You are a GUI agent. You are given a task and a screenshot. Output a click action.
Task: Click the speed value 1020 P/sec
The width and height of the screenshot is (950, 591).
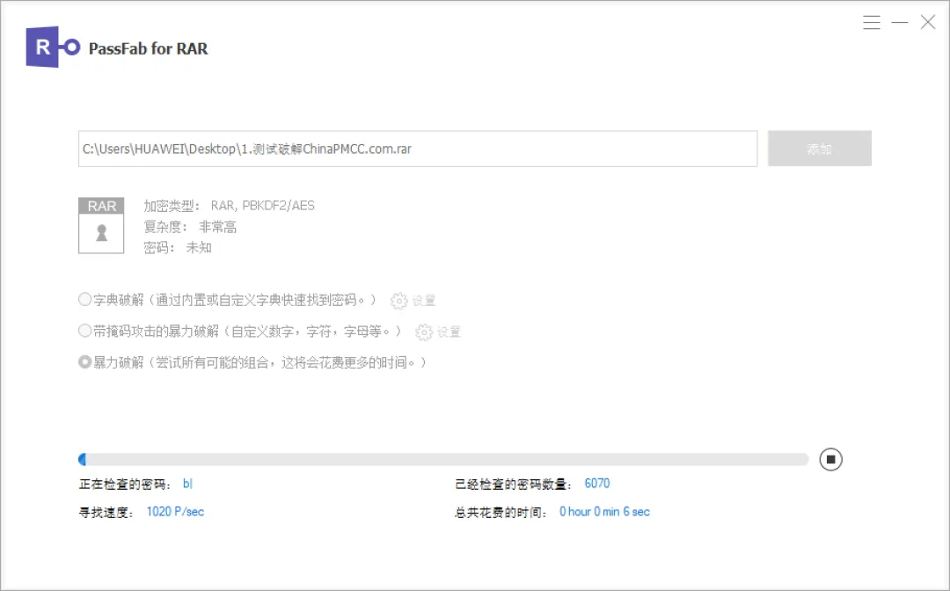tap(175, 512)
